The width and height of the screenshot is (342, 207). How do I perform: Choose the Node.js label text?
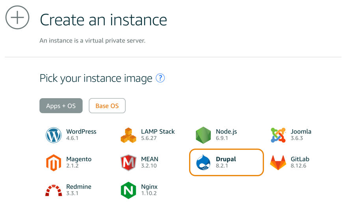pos(227,131)
